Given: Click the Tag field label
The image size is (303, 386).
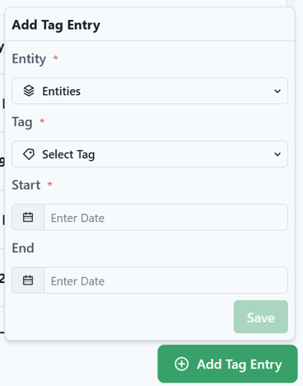Looking at the screenshot, I should [22, 122].
